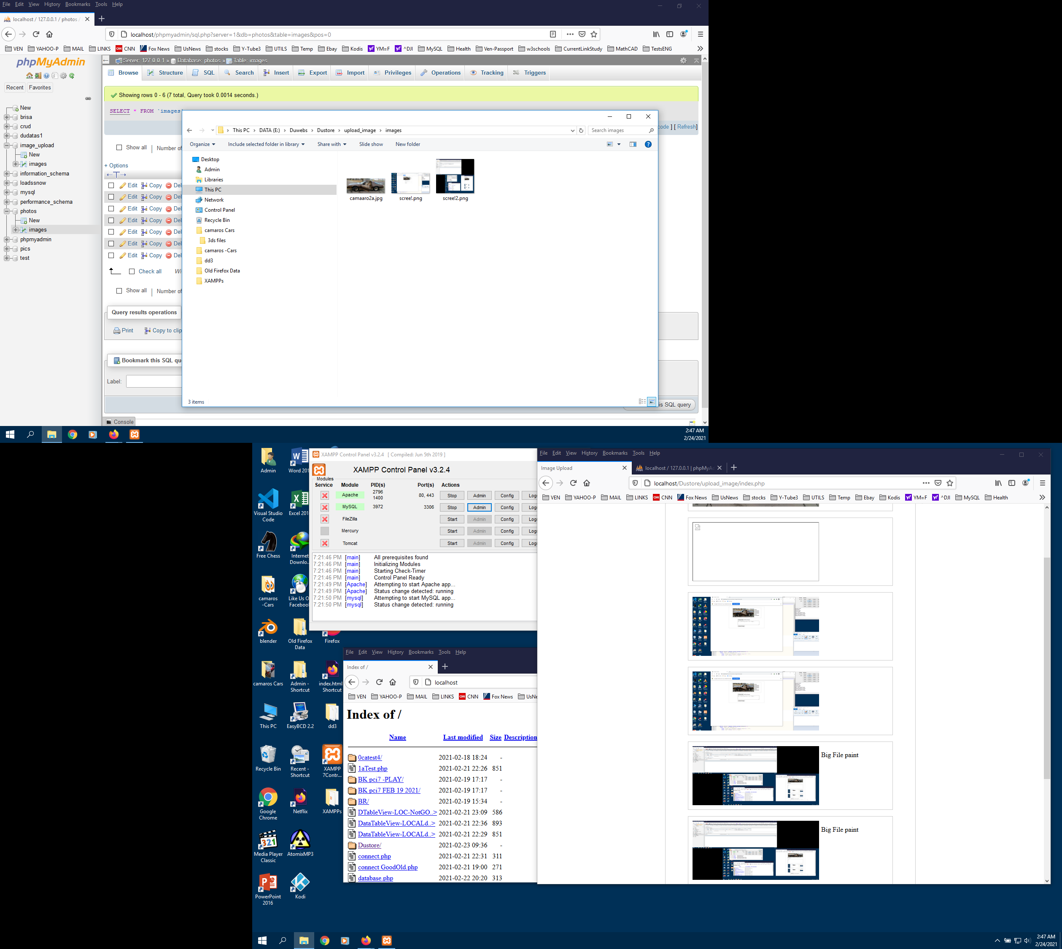The image size is (1062, 949).
Task: Open the Share with dropdown menu
Action: pos(332,144)
